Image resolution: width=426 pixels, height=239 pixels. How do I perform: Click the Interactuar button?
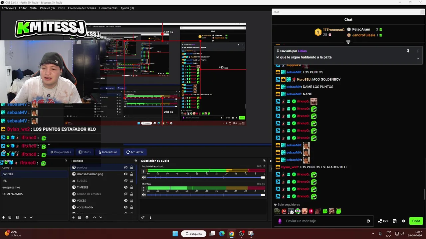(x=108, y=152)
